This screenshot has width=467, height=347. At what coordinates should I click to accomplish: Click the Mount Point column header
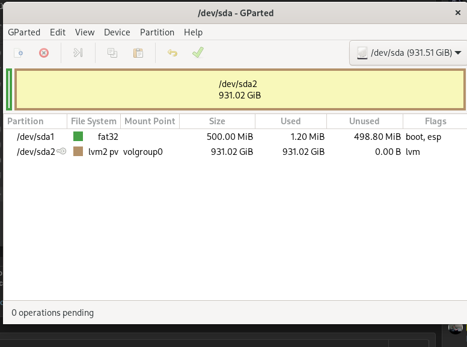[x=150, y=121]
